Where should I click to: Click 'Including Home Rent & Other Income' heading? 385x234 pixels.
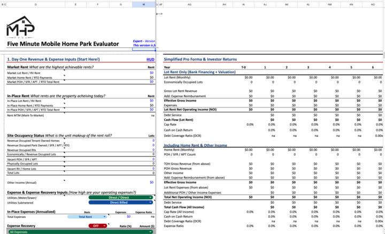(195, 145)
